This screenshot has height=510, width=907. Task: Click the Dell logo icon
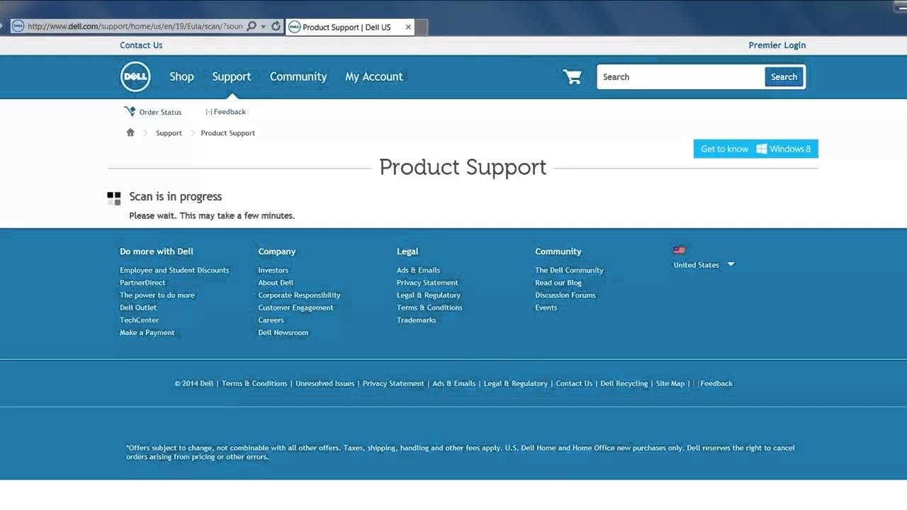coord(135,76)
